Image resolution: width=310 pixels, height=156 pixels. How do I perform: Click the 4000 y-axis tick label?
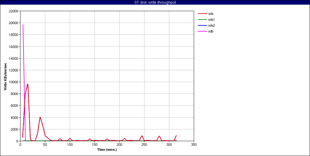[x=15, y=118]
